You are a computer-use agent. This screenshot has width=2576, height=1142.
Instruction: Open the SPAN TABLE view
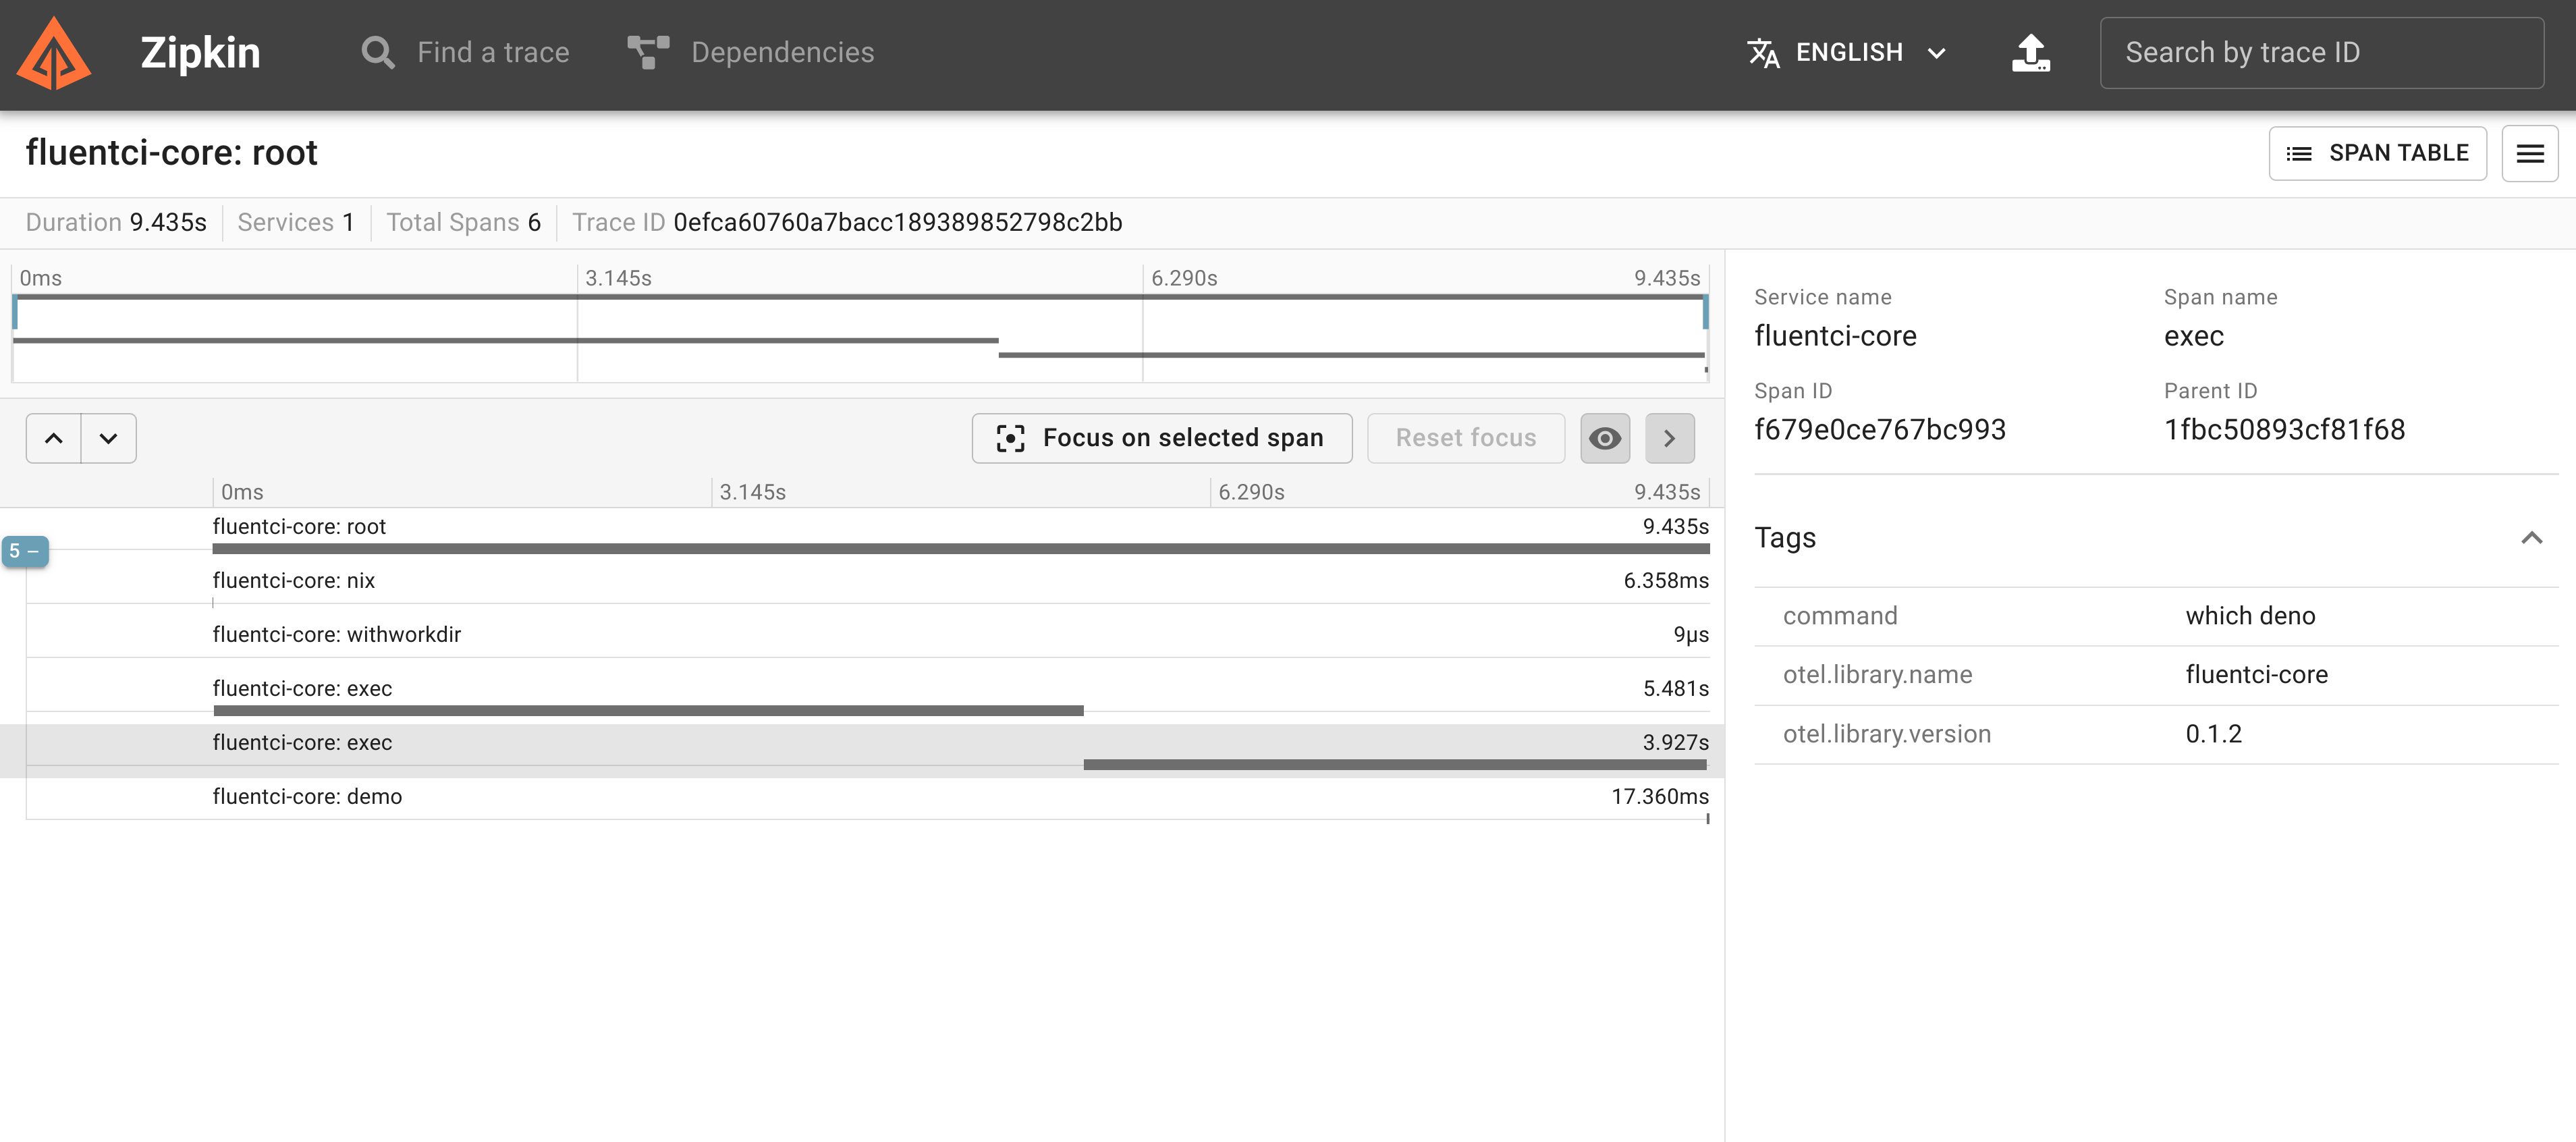click(2377, 153)
